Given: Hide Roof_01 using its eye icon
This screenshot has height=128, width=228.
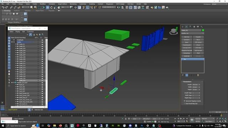Looking at the screenshot, I should click(16, 85).
